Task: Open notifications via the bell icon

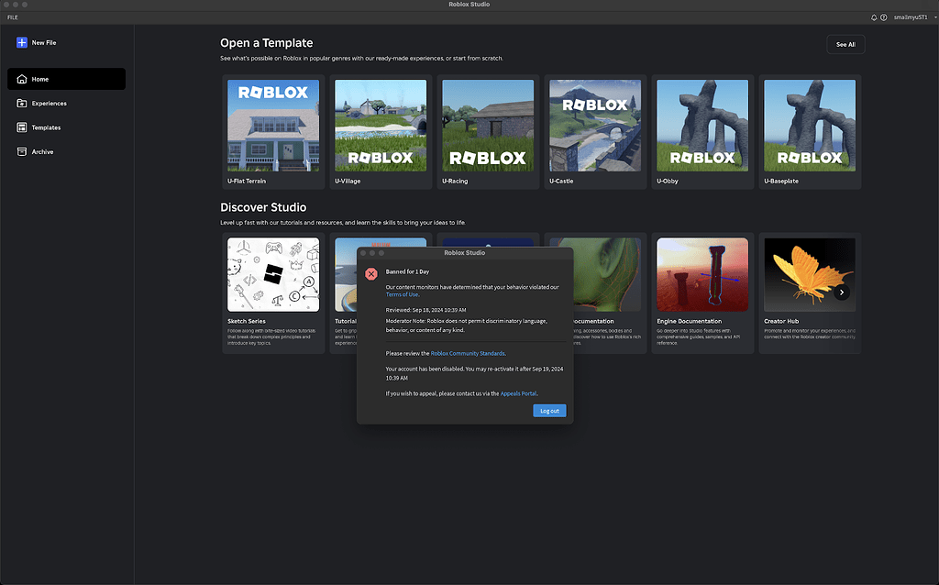Action: click(x=874, y=17)
